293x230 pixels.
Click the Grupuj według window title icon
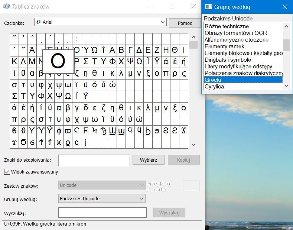pos(209,7)
